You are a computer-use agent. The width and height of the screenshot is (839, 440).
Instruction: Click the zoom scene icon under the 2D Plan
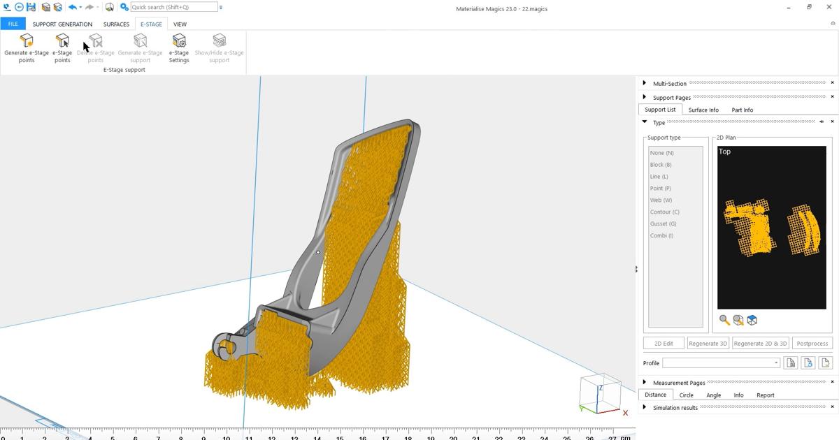tap(738, 320)
